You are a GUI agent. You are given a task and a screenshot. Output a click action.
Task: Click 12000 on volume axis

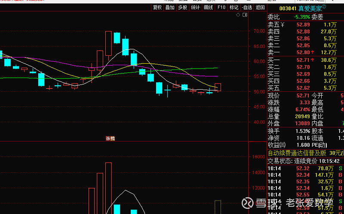[x=259, y=188]
